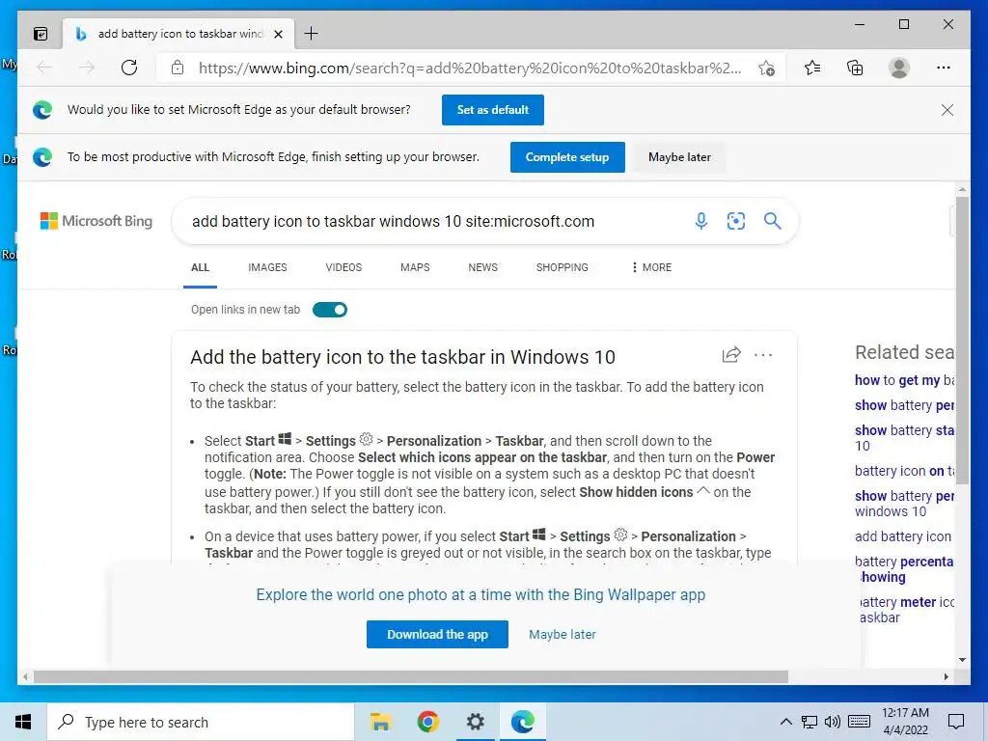Click the address bar URL

470,68
